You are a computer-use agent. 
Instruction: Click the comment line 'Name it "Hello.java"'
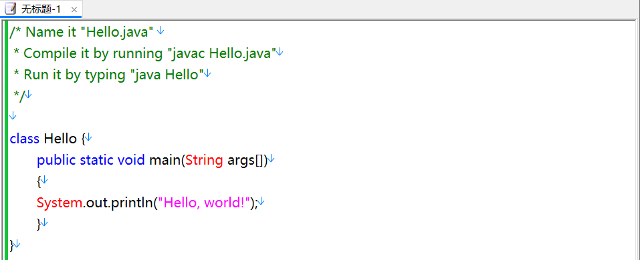pyautogui.click(x=82, y=32)
